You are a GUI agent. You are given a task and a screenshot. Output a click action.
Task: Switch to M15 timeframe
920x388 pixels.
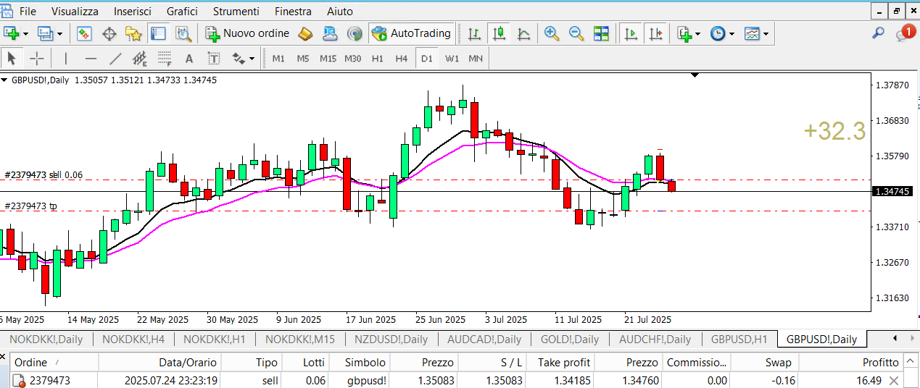tap(328, 59)
